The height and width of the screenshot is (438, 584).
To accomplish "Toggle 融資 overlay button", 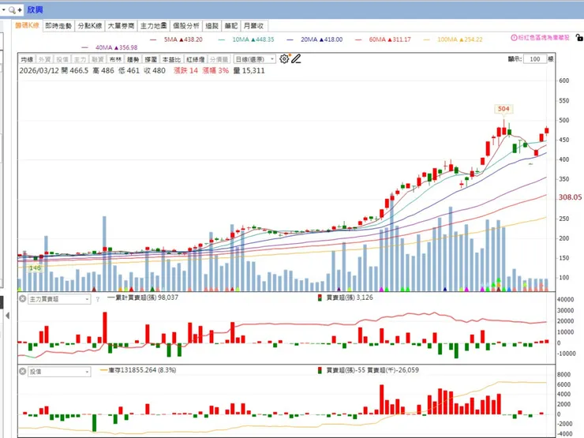I will (x=98, y=59).
